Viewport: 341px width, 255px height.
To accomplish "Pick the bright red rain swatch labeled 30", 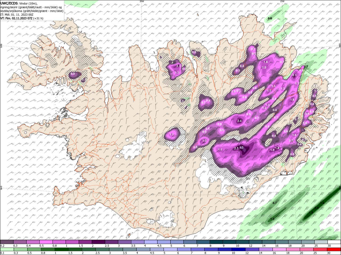I will 334,249.
